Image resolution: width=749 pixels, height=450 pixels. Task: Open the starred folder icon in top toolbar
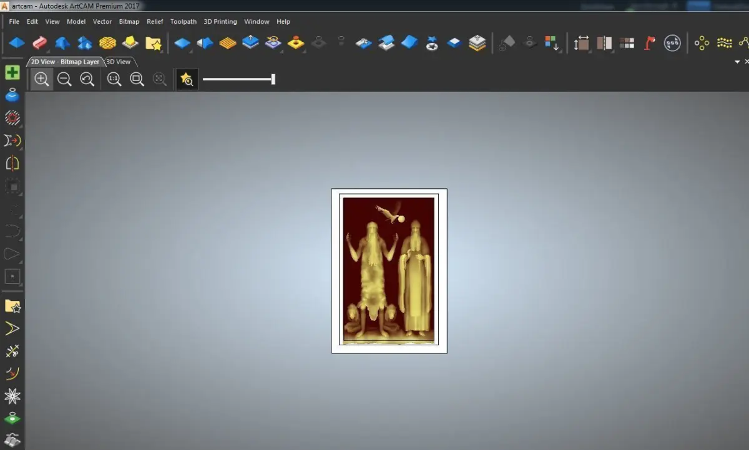[153, 43]
